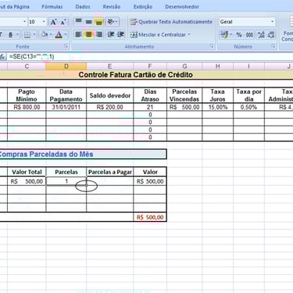The image size is (293, 293).
Task: Select column D header
Action: (x=66, y=66)
